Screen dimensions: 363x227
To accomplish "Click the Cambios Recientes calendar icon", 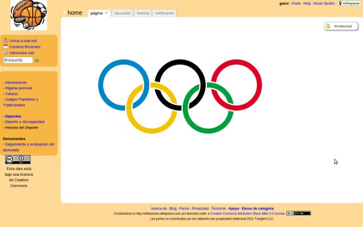I will point(5,46).
